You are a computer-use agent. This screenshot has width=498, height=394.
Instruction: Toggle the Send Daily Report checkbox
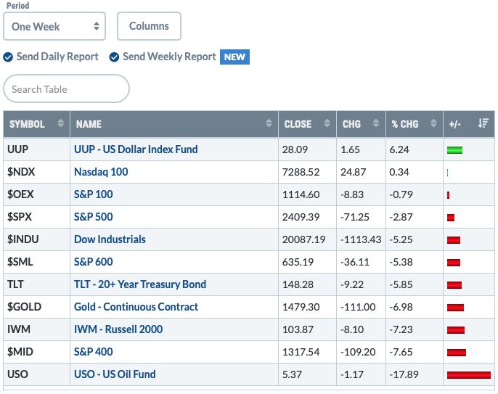click(x=8, y=57)
